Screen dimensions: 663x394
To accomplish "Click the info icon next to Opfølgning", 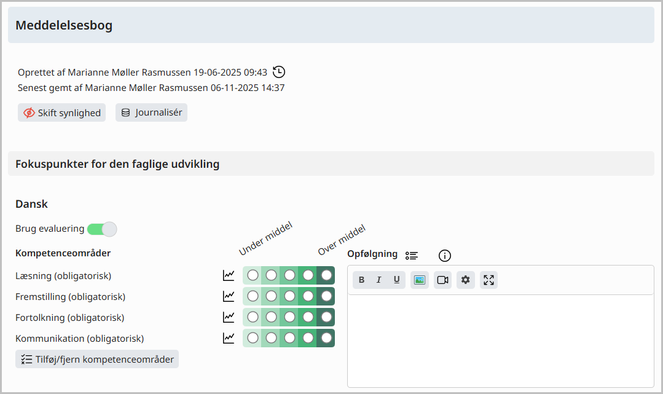I will pyautogui.click(x=444, y=256).
